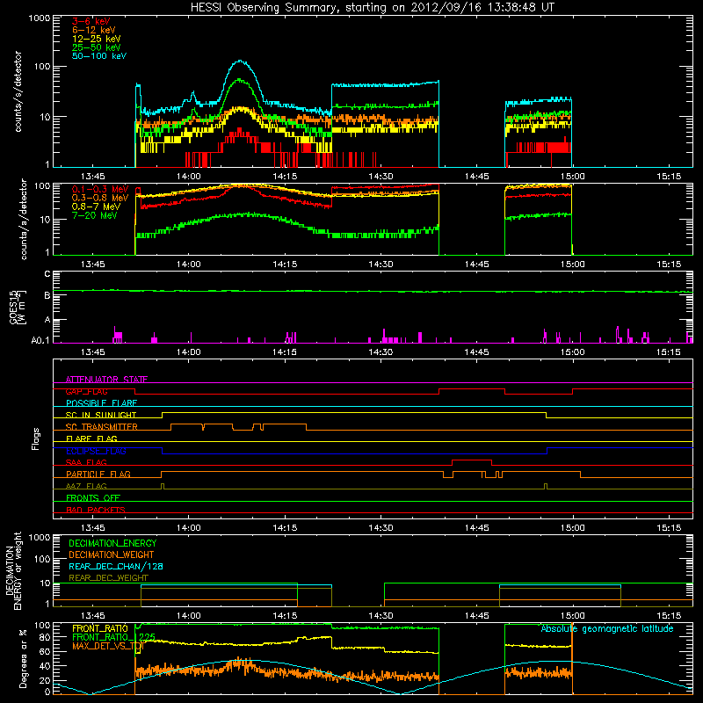Select the FLARE_FLAG label

click(x=91, y=438)
